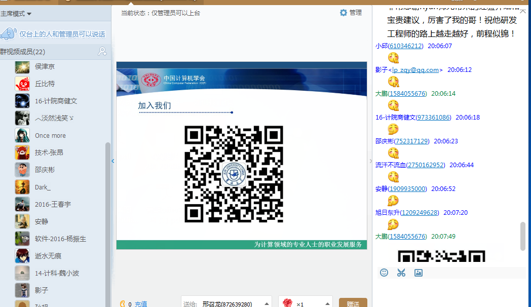Image resolution: width=531 pixels, height=307 pixels.
Task: Click the 中国计算机学会 logo in the slide
Action: pos(151,80)
